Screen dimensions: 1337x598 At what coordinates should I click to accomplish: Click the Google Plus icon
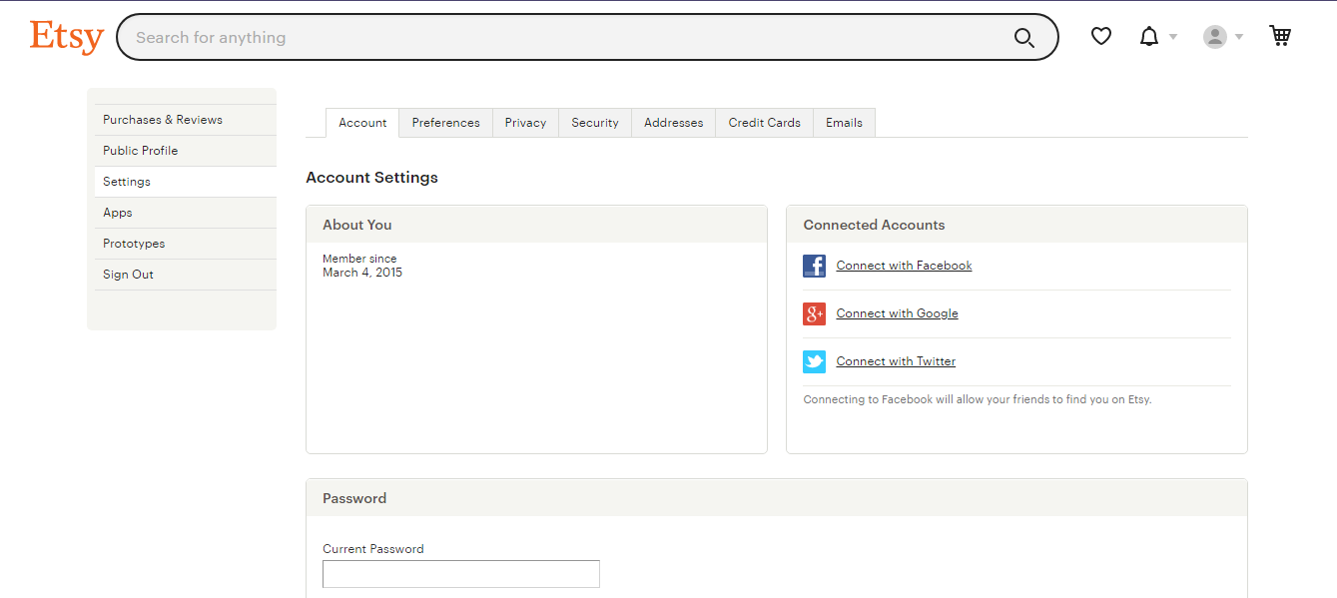click(814, 313)
